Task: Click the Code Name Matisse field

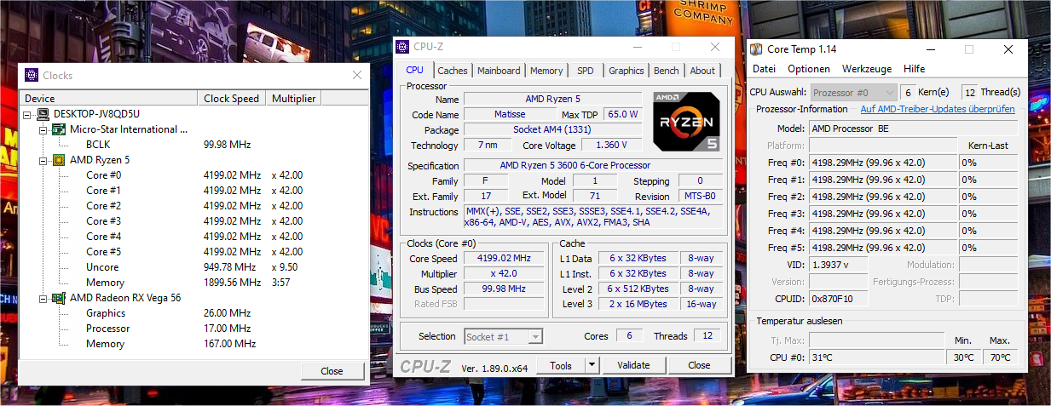Action: 510,114
